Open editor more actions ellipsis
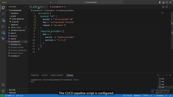This screenshot has width=173, height=97. [170, 7]
